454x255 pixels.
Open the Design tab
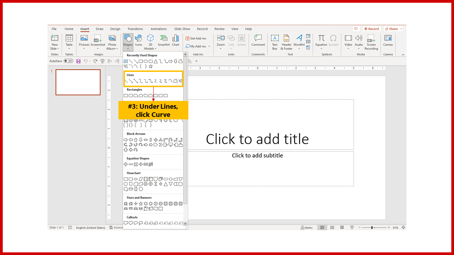[x=115, y=29]
